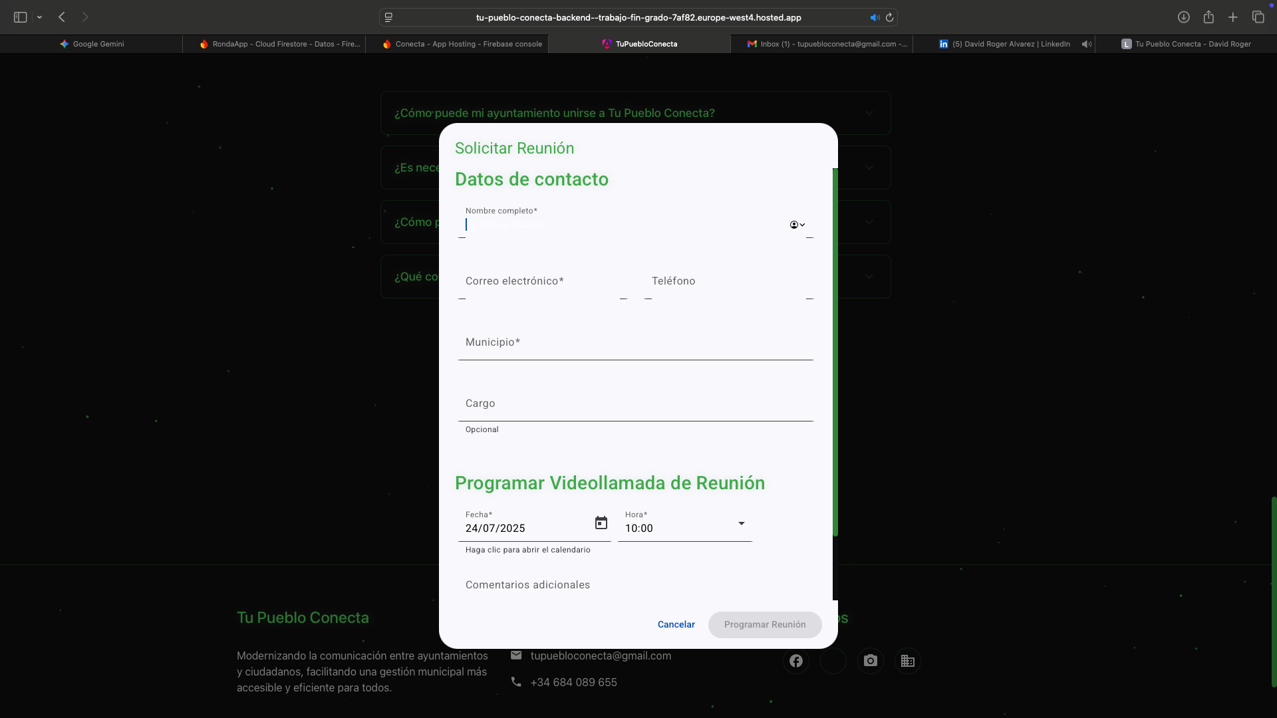
Task: Reload the page with refresh icon
Action: coord(889,17)
